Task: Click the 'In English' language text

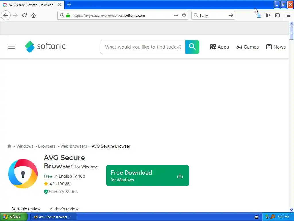Action: point(63,176)
